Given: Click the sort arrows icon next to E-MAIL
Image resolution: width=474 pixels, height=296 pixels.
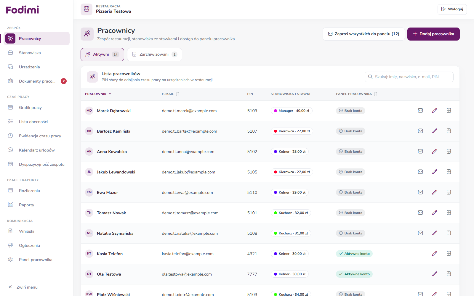Looking at the screenshot, I should pos(177,94).
